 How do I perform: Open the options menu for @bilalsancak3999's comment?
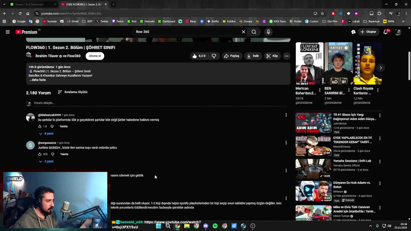[x=286, y=115]
